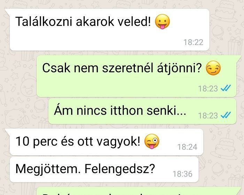Click the winking tongue emoji after 'vagyok!'
The image size is (244, 195).
point(152,141)
